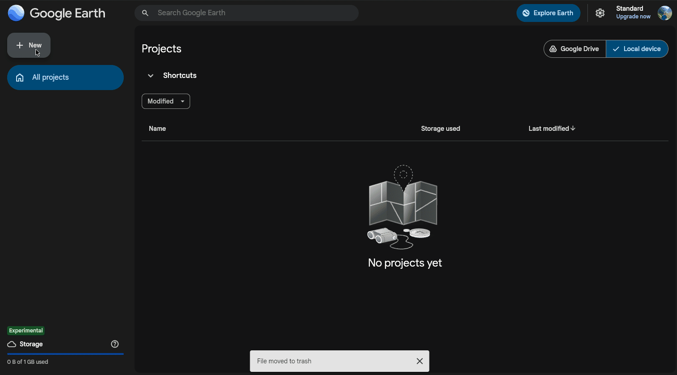Sort by the Storage used column header

click(x=440, y=129)
